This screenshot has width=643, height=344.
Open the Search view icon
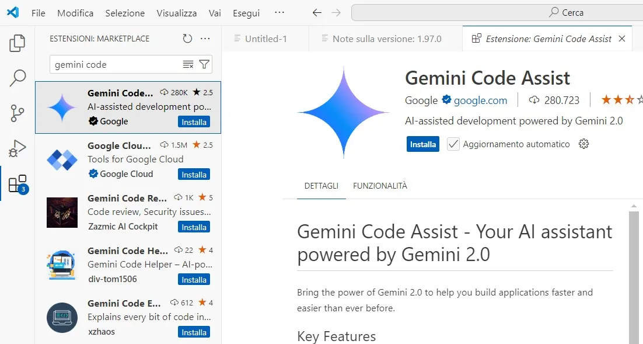[x=18, y=78]
